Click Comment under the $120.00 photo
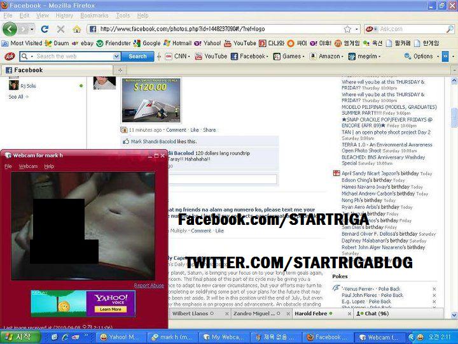458x344 pixels. point(176,130)
